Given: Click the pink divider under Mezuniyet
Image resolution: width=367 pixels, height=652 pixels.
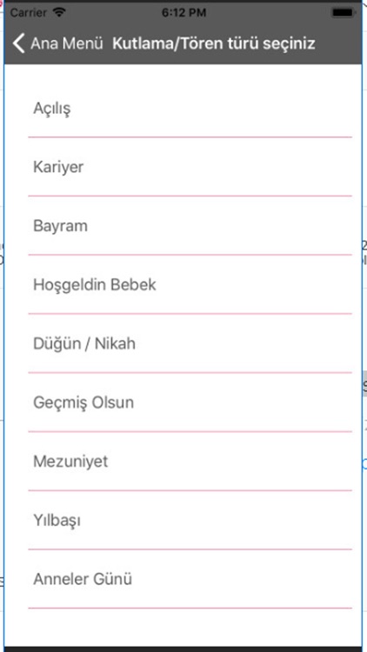Looking at the screenshot, I should point(190,490).
